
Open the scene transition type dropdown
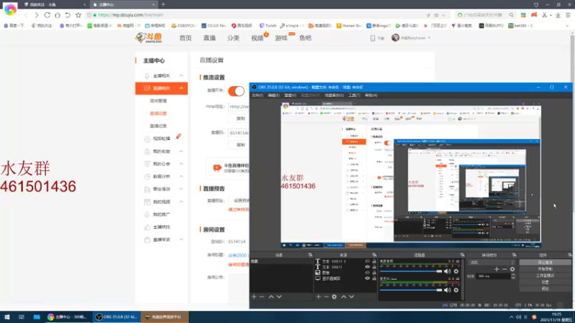(x=492, y=263)
